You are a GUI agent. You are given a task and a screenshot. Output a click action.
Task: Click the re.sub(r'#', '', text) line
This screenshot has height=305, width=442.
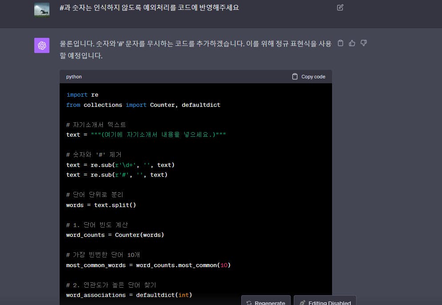pos(117,175)
